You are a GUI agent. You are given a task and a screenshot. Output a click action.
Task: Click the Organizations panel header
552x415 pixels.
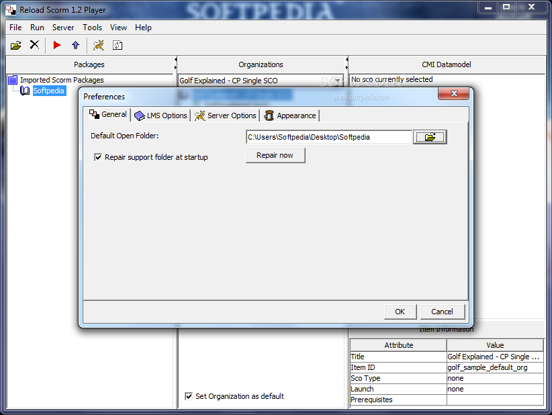click(261, 64)
